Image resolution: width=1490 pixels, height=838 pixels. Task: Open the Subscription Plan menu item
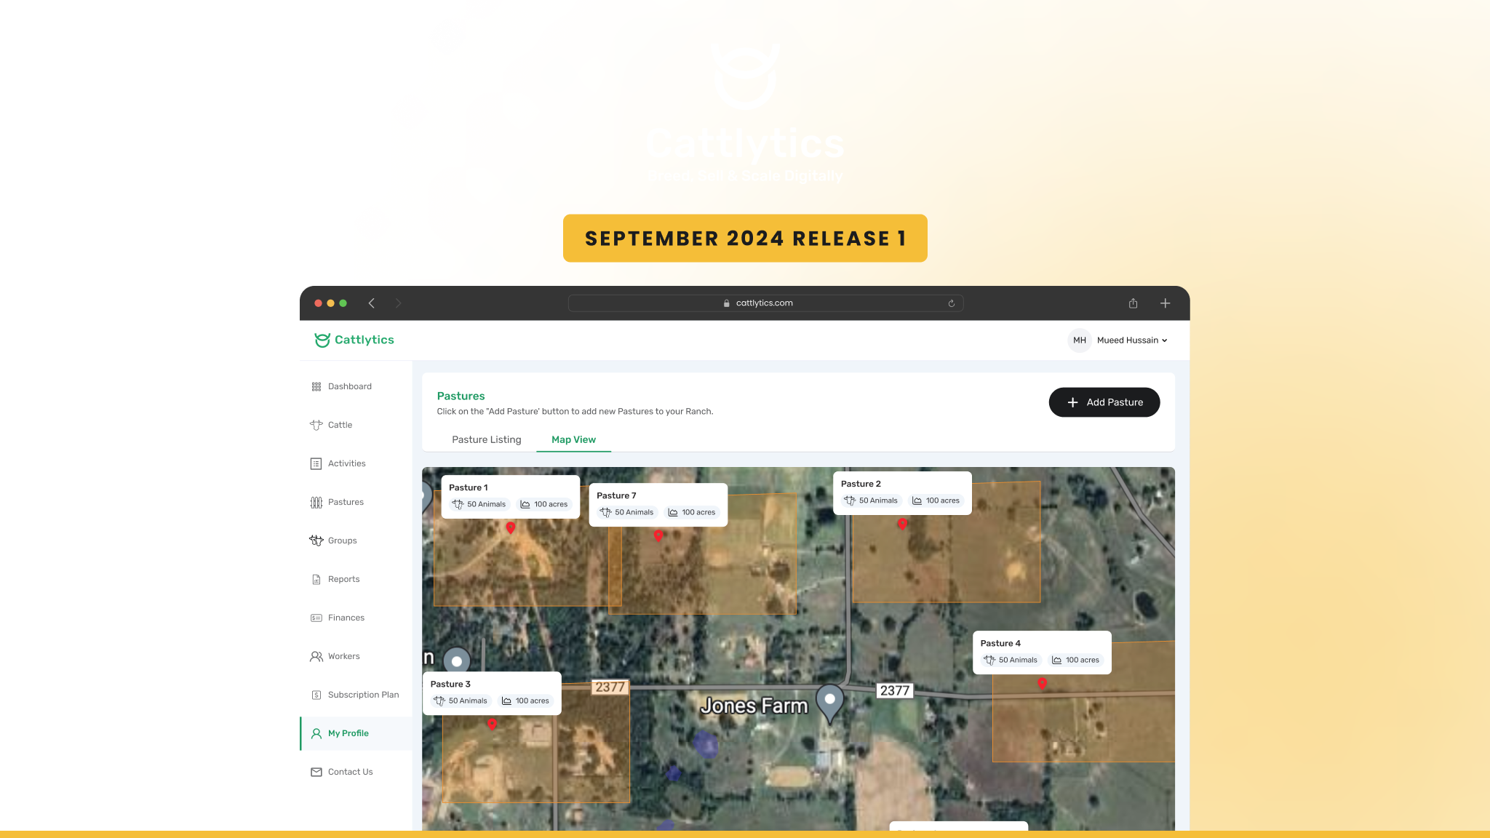[x=363, y=695]
